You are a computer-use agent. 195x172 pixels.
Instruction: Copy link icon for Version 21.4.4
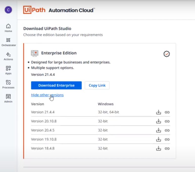click(x=167, y=112)
